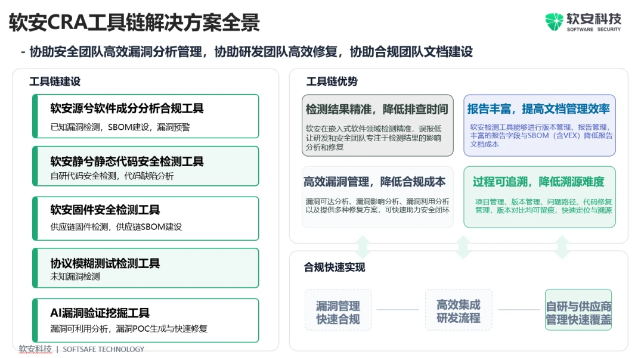
Task: Click heading 报告丰富，提高文档管理效率
Action: pyautogui.click(x=538, y=108)
